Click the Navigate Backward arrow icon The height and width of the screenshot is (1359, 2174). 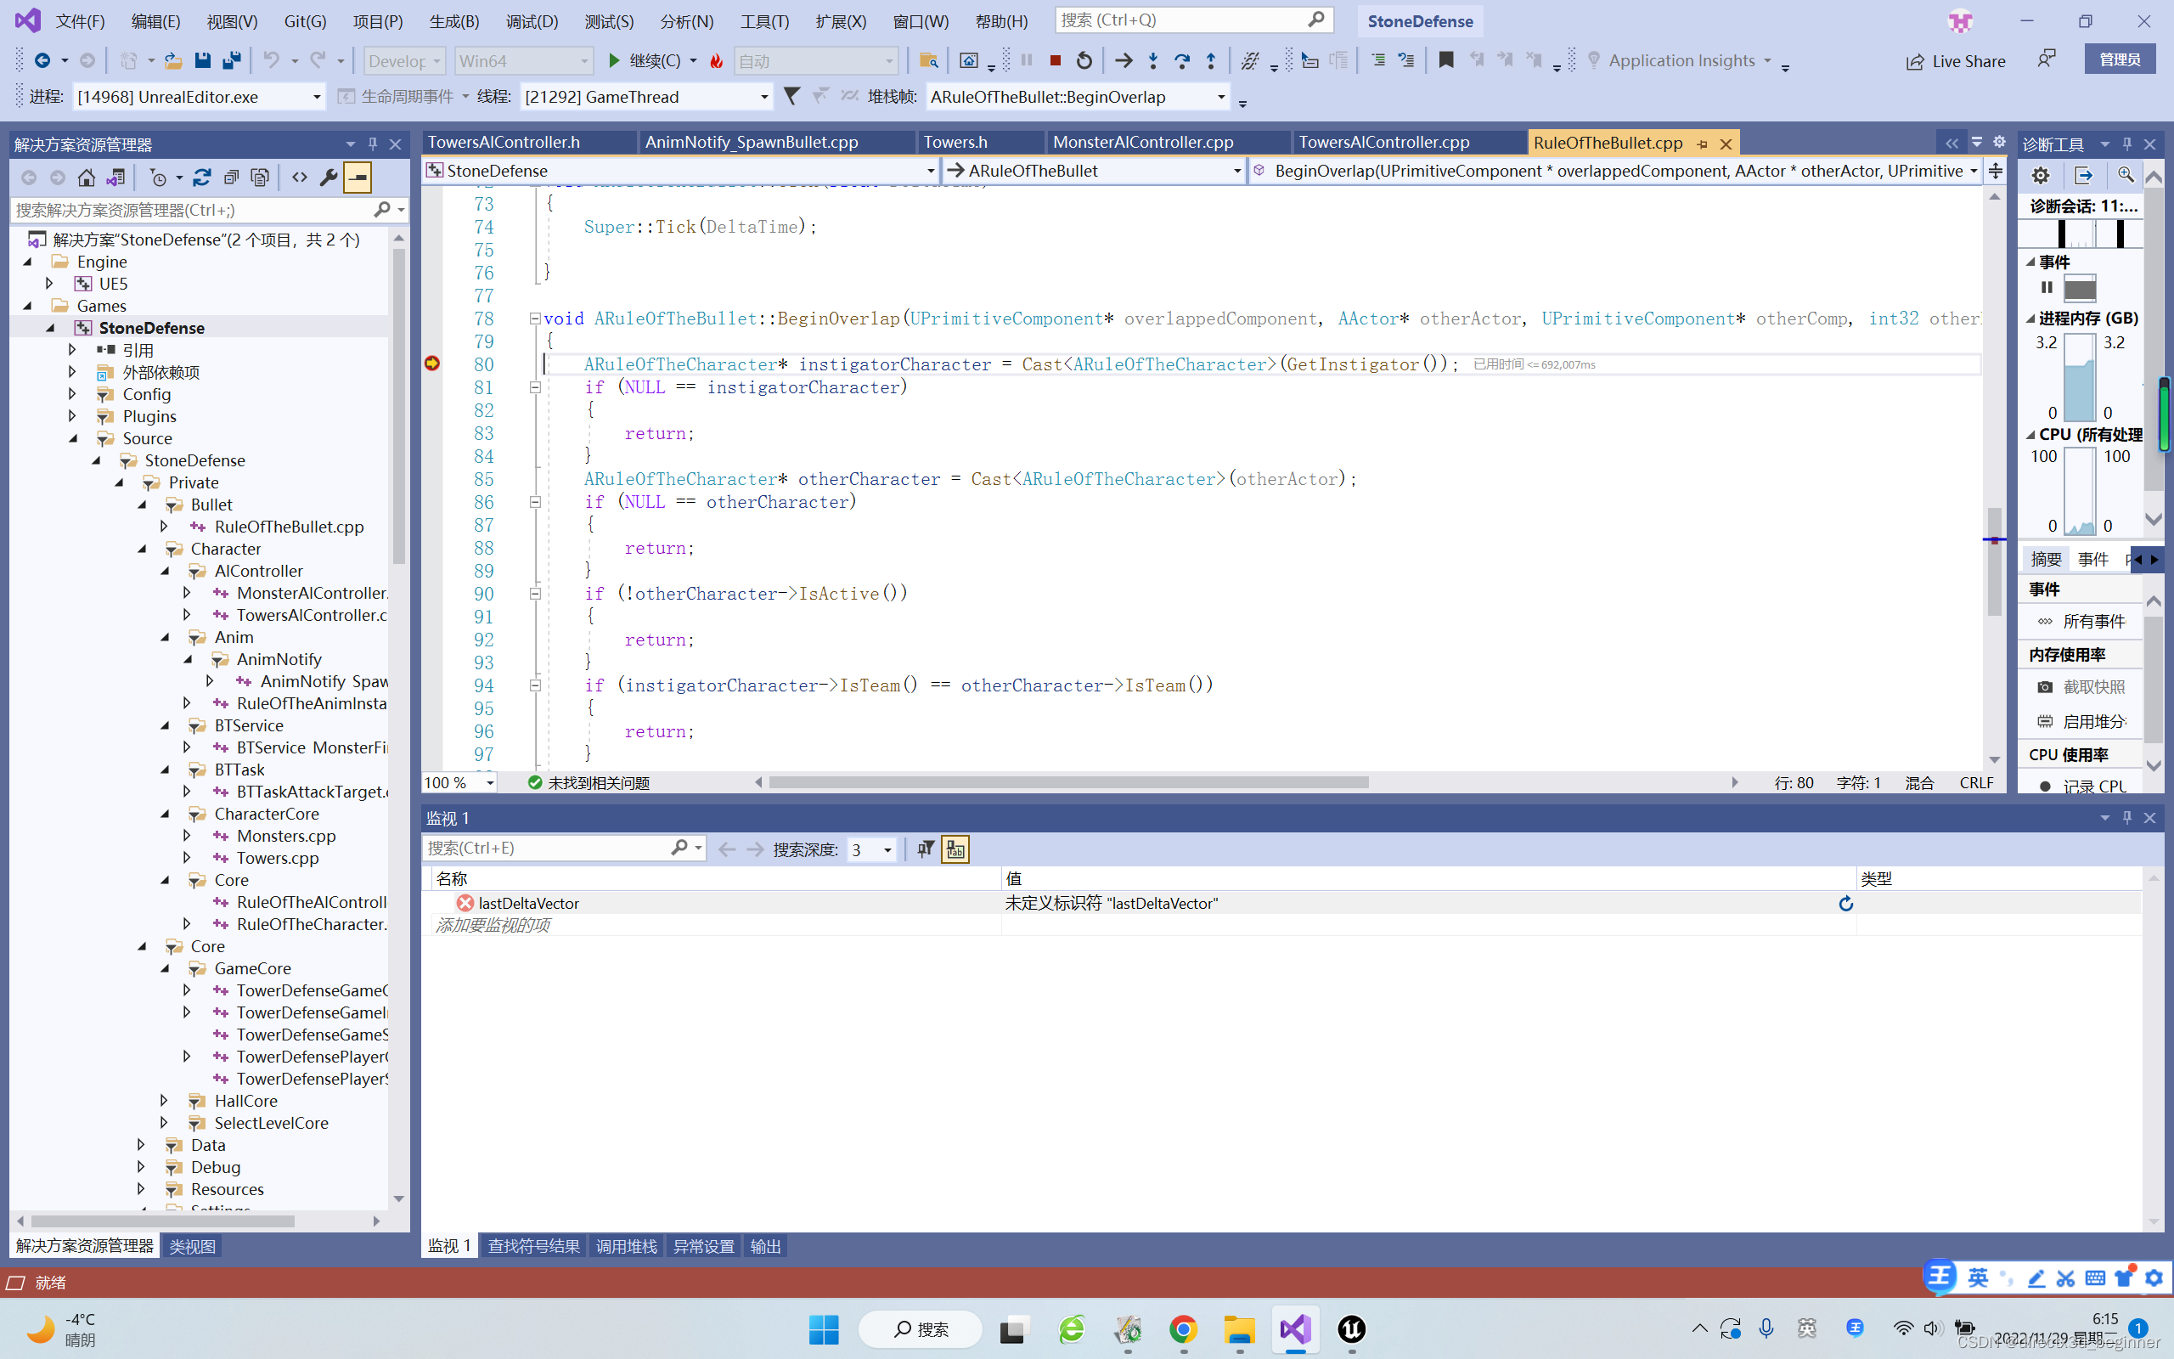tap(42, 61)
